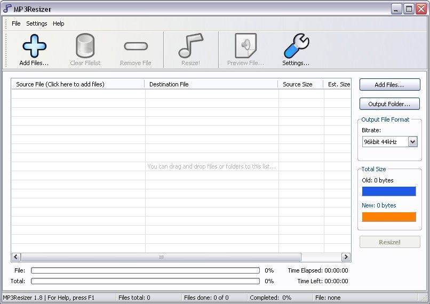Image resolution: width=430 pixels, height=304 pixels.
Task: Click the Preview File speaker icon
Action: pyautogui.click(x=246, y=45)
